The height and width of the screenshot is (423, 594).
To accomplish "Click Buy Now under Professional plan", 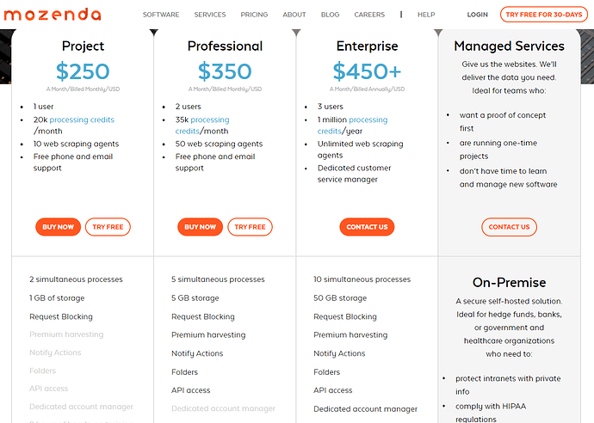I will (200, 227).
